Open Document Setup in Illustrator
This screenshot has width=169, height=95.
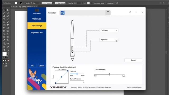pyautogui.click(x=99, y=3)
